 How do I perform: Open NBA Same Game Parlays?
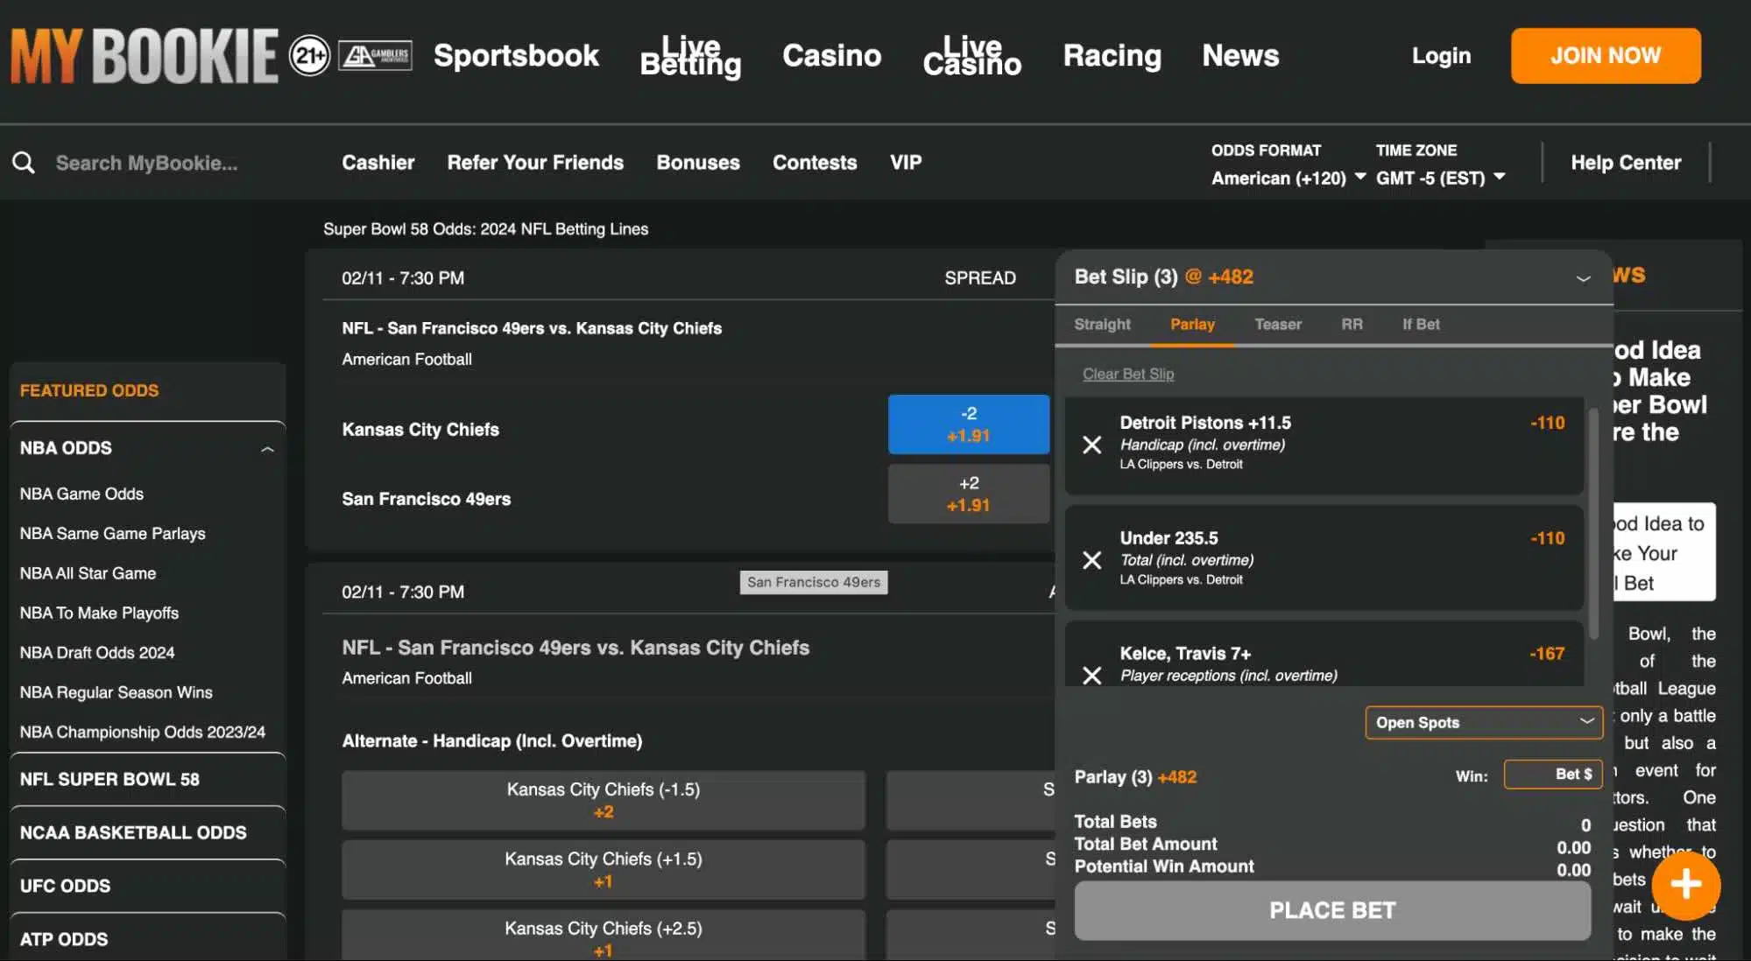(x=112, y=534)
